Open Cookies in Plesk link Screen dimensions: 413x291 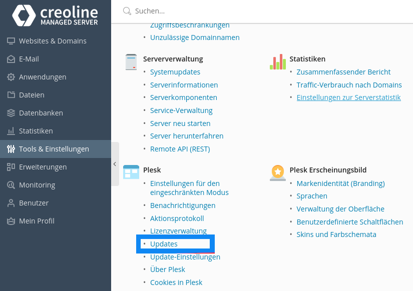pos(176,282)
